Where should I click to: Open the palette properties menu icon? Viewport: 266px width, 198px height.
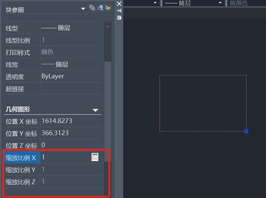click(119, 18)
